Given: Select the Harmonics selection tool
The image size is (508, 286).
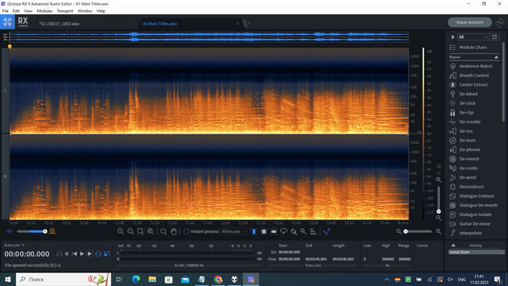Looking at the screenshot, I should point(314,231).
